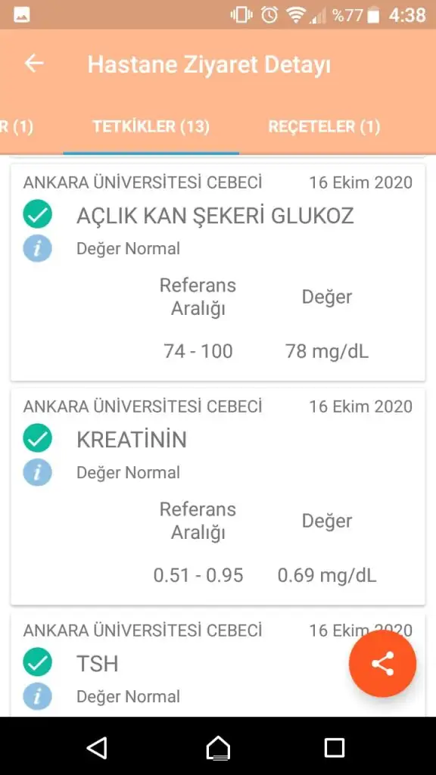Screen dimensions: 436x775
Task: Open info icon for Açlık Kan Şekeri Glukoz
Action: pos(38,248)
